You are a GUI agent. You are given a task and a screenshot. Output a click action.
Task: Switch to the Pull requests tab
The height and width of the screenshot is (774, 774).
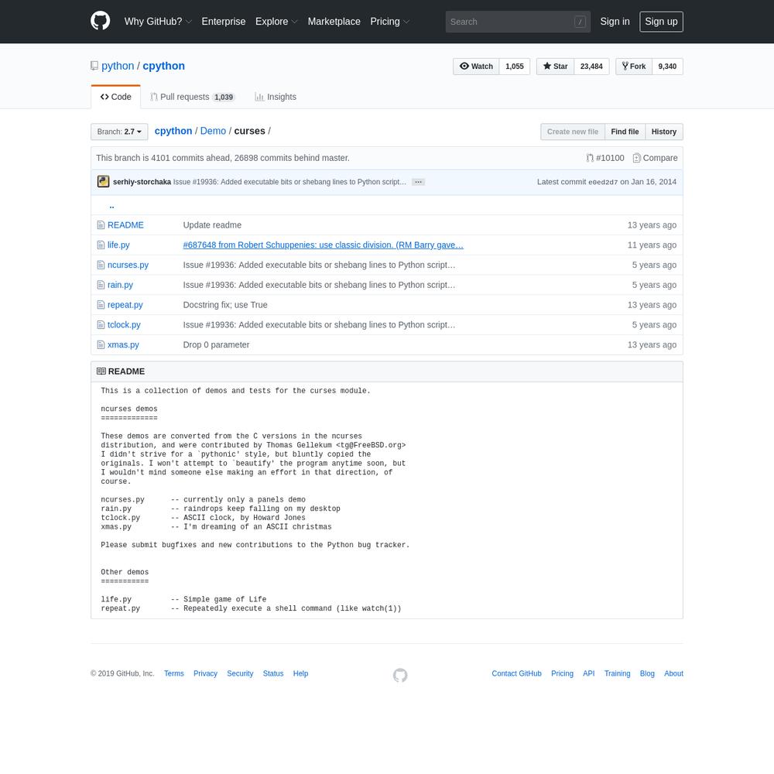[192, 97]
